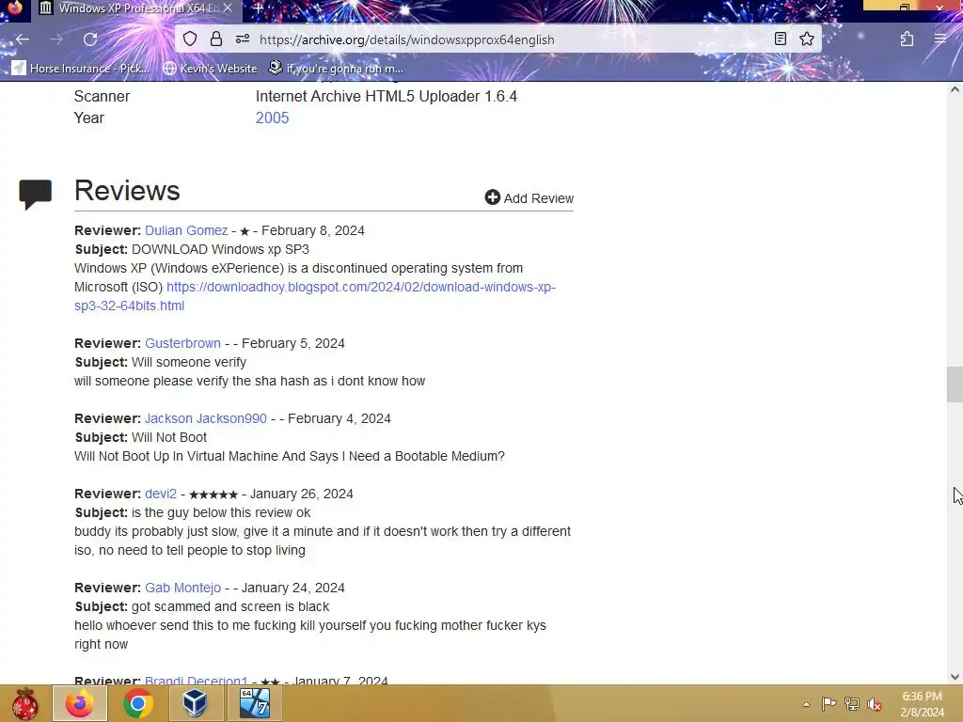Open reviewer Dulian Gomez profile
The height and width of the screenshot is (722, 963).
coord(186,231)
